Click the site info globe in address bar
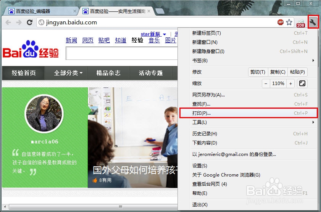This screenshot has width=321, height=212. pyautogui.click(x=41, y=22)
